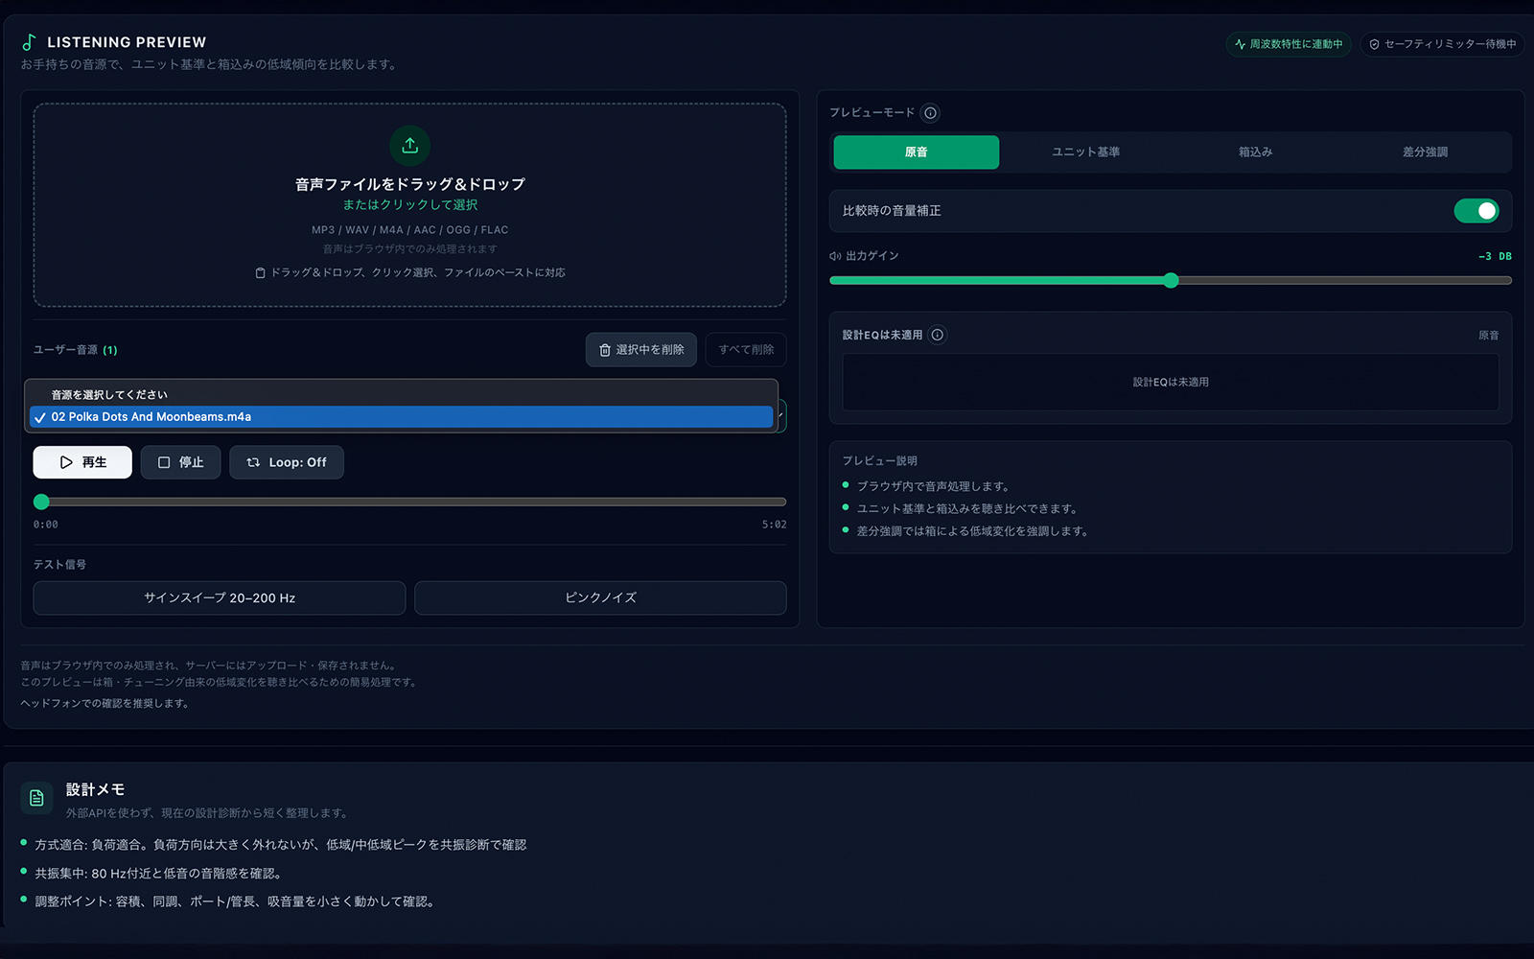Image resolution: width=1534 pixels, height=959 pixels.
Task: Click the info icon next to プレビューモード
Action: tap(930, 113)
